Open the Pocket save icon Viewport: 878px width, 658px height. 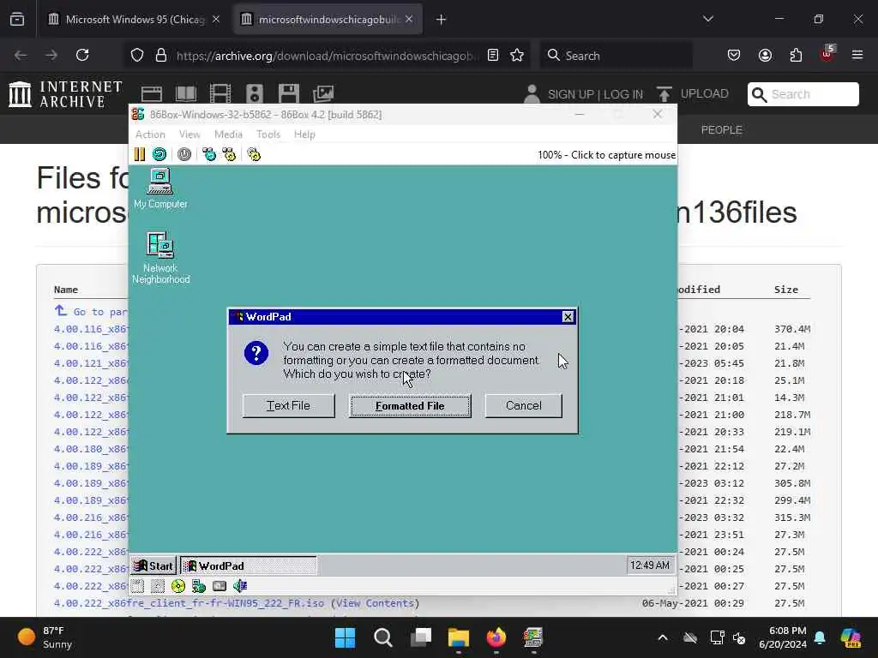pyautogui.click(x=734, y=55)
